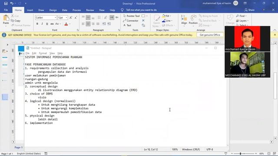Toggle Justify paragraph alignment
Screen dimensions: 278x156
(x=98, y=24)
